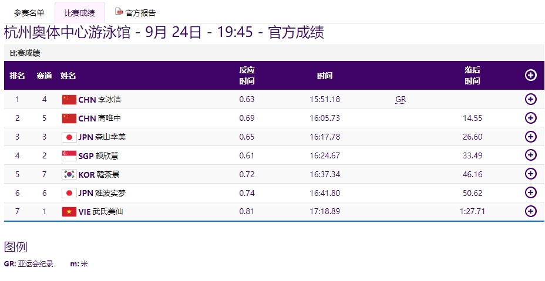Open the 官方报告 tab
Image resolution: width=545 pixels, height=281 pixels.
140,13
